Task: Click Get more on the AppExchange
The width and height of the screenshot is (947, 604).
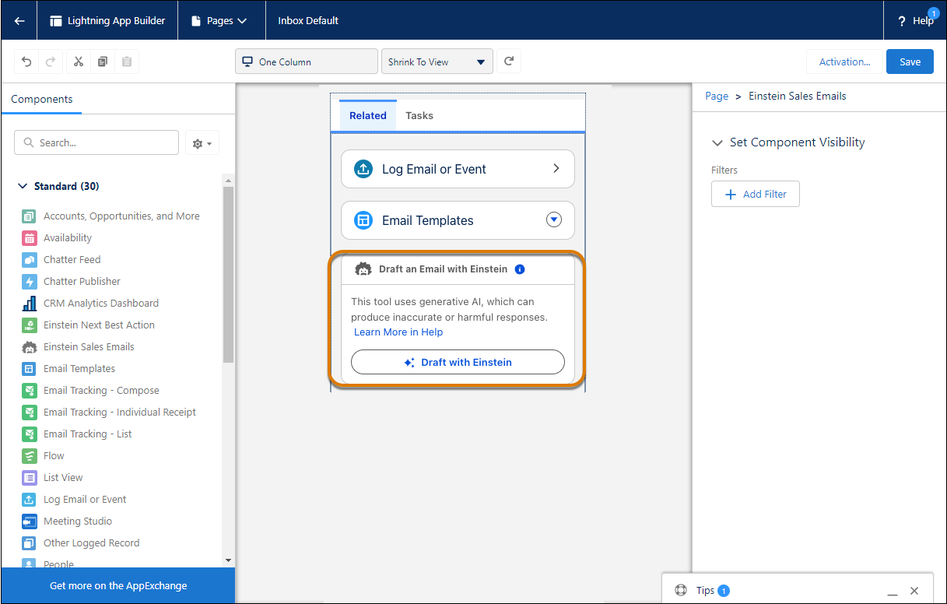Action: pos(118,585)
